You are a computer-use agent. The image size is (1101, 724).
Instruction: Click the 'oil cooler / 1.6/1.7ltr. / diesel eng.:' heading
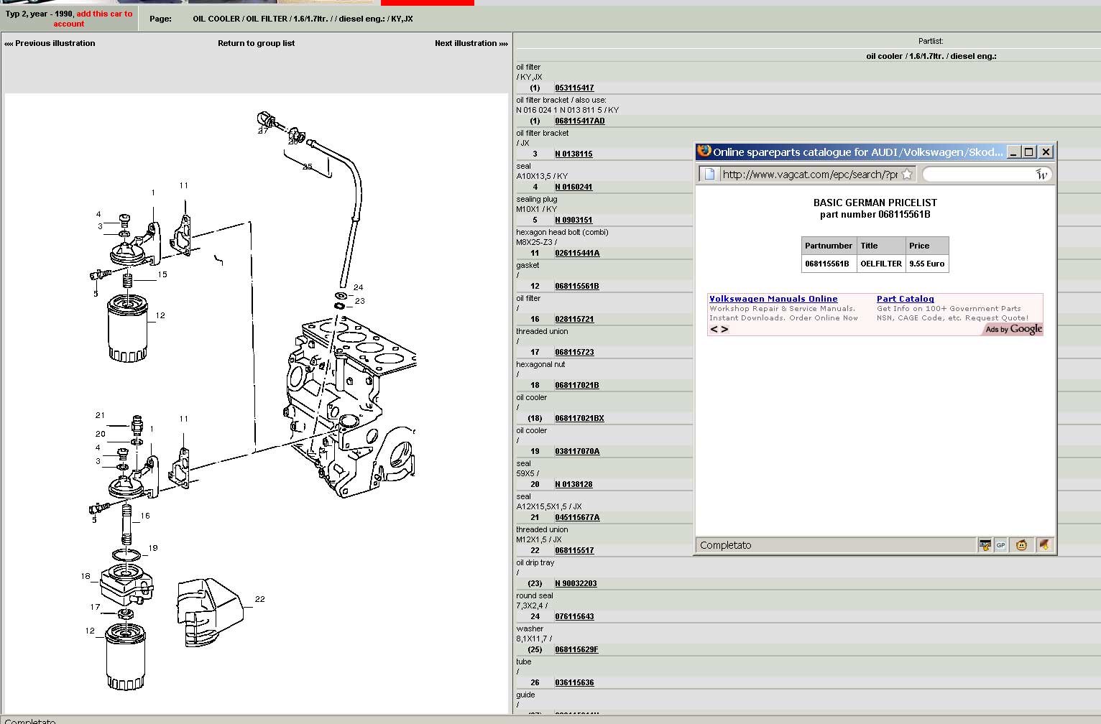point(931,56)
